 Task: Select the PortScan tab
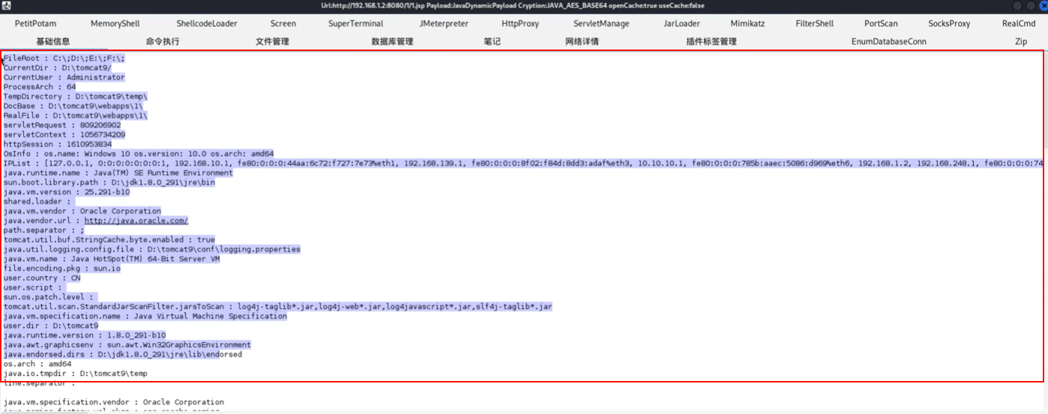click(x=880, y=23)
